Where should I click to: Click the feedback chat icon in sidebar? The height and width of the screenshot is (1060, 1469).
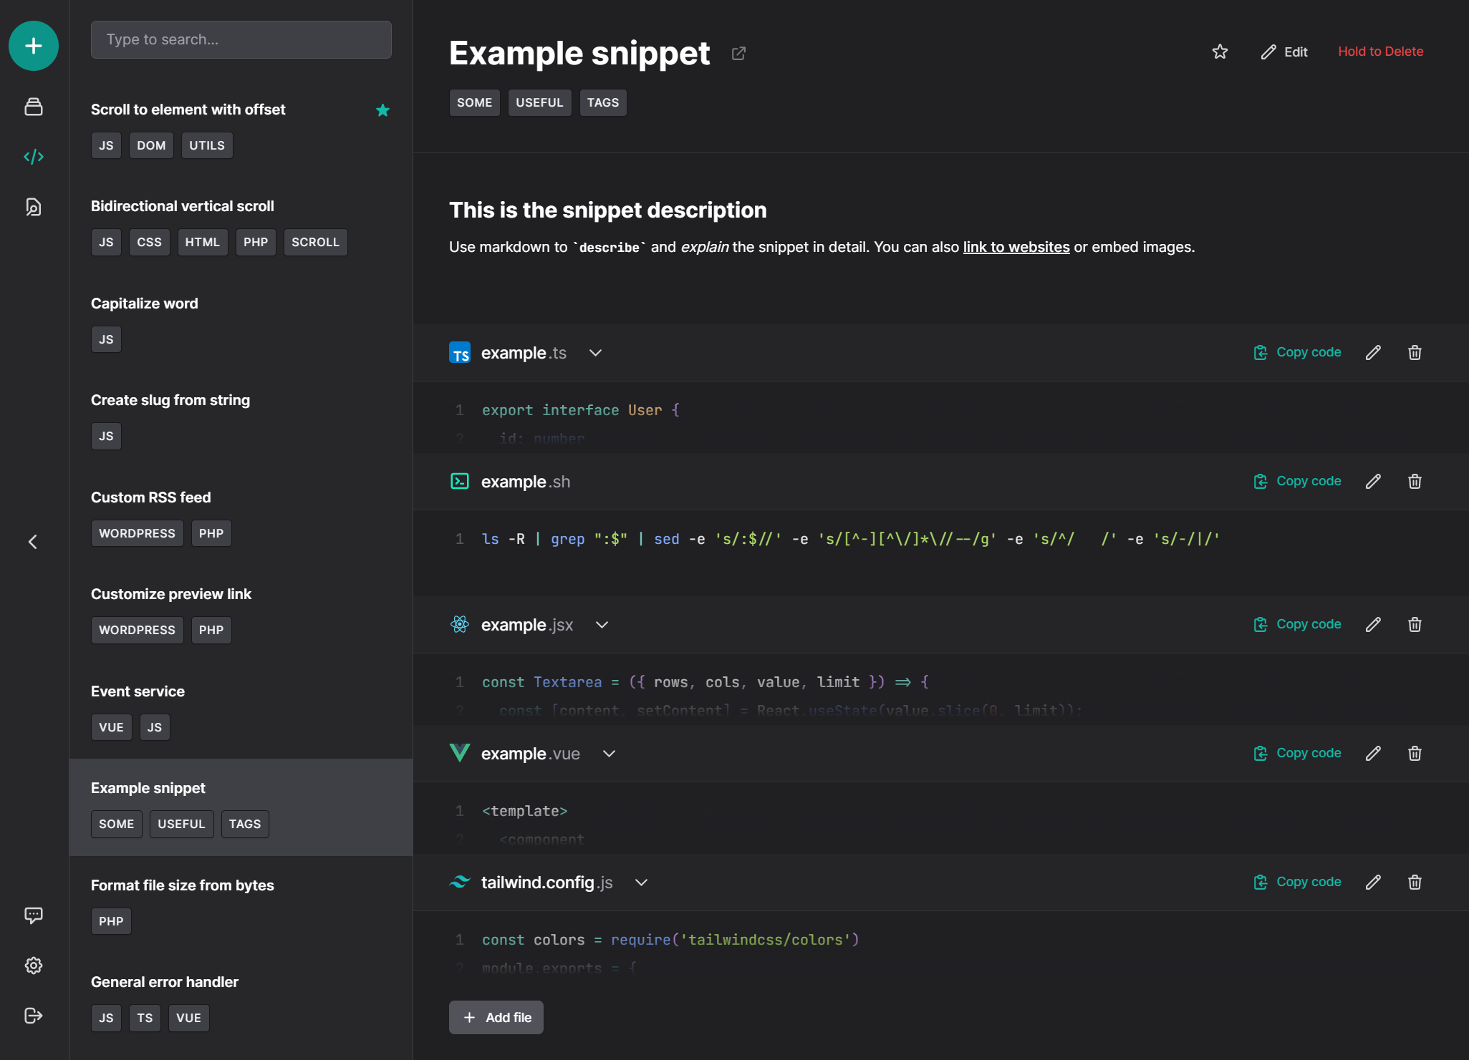pyautogui.click(x=34, y=915)
